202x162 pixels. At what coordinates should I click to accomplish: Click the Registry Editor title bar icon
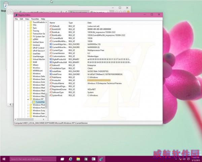click(x=16, y=15)
